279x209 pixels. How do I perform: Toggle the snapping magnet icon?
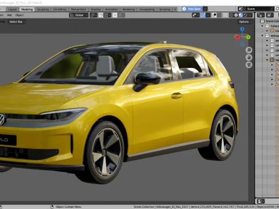[101, 15]
